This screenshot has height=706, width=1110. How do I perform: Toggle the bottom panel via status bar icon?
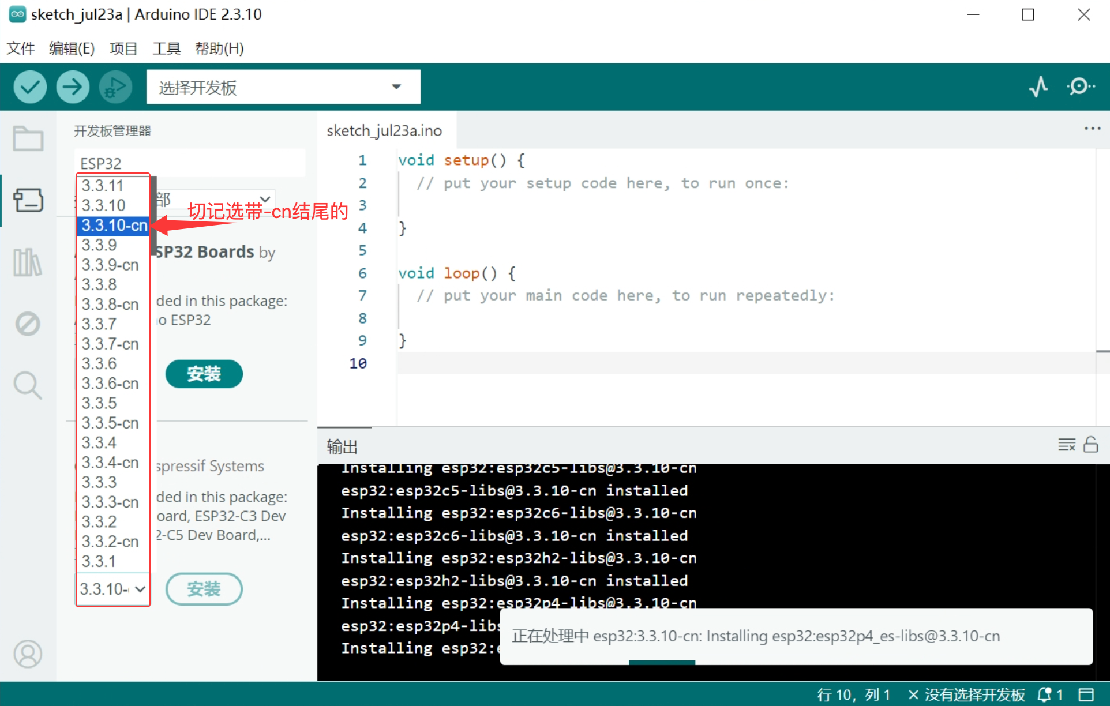[x=1086, y=694]
